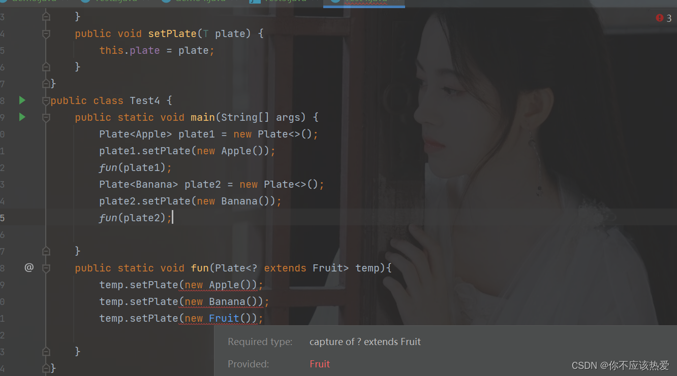The width and height of the screenshot is (677, 376).
Task: Collapse the fun method body fold marker
Action: pos(46,267)
